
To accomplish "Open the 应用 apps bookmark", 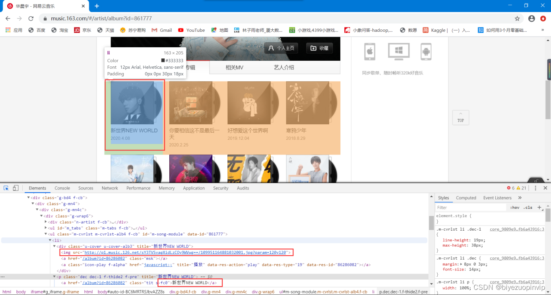I will click(x=14, y=30).
